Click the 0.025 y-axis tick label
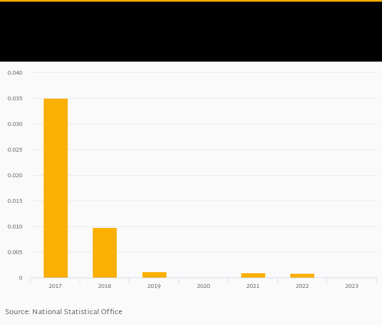Screen dimensions: 382x325 tap(15, 150)
